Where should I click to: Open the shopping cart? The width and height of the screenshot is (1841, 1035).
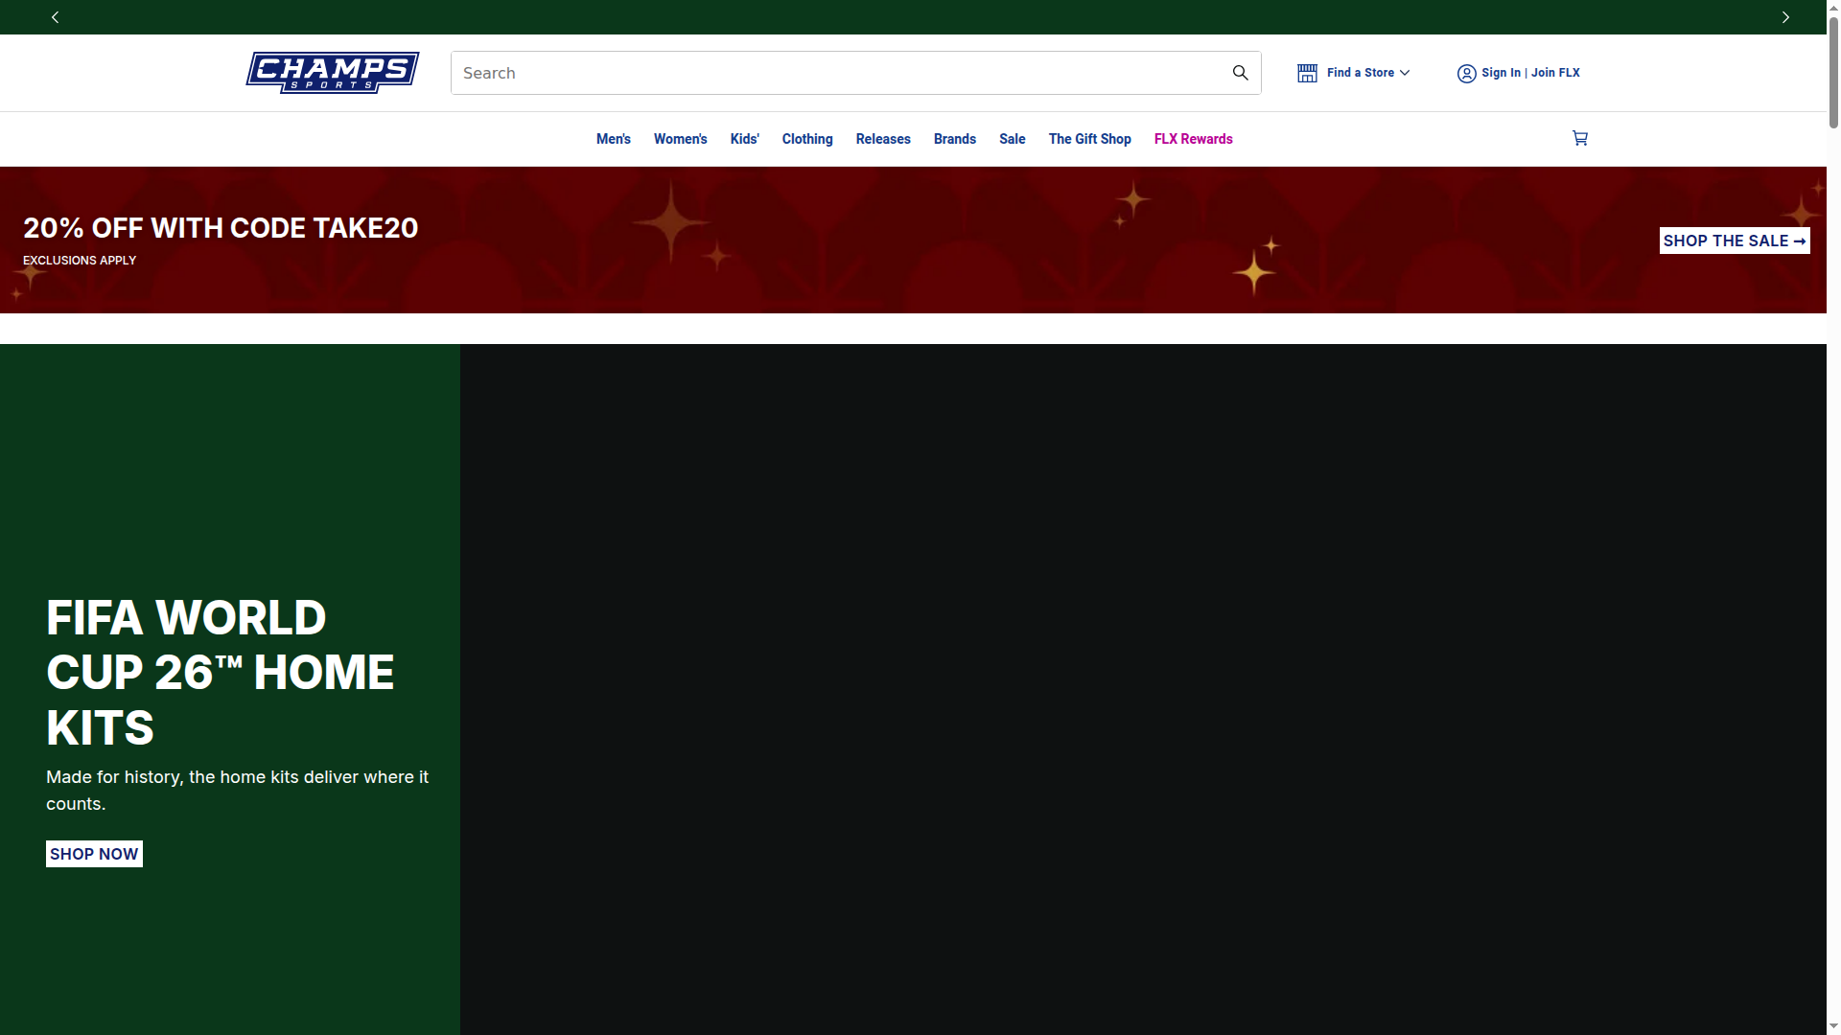1579,138
